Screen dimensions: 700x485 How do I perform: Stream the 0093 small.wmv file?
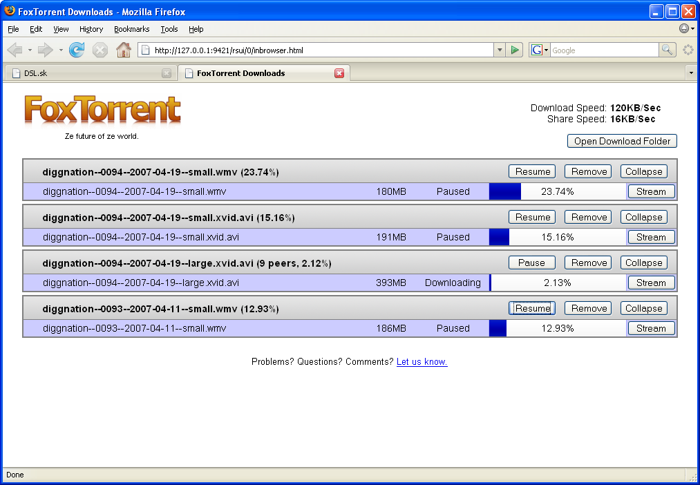(x=652, y=328)
